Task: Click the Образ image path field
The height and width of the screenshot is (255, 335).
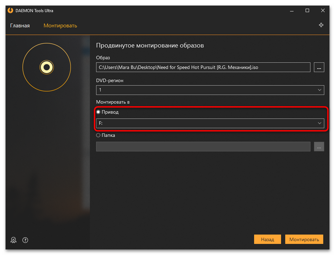Action: (x=203, y=67)
